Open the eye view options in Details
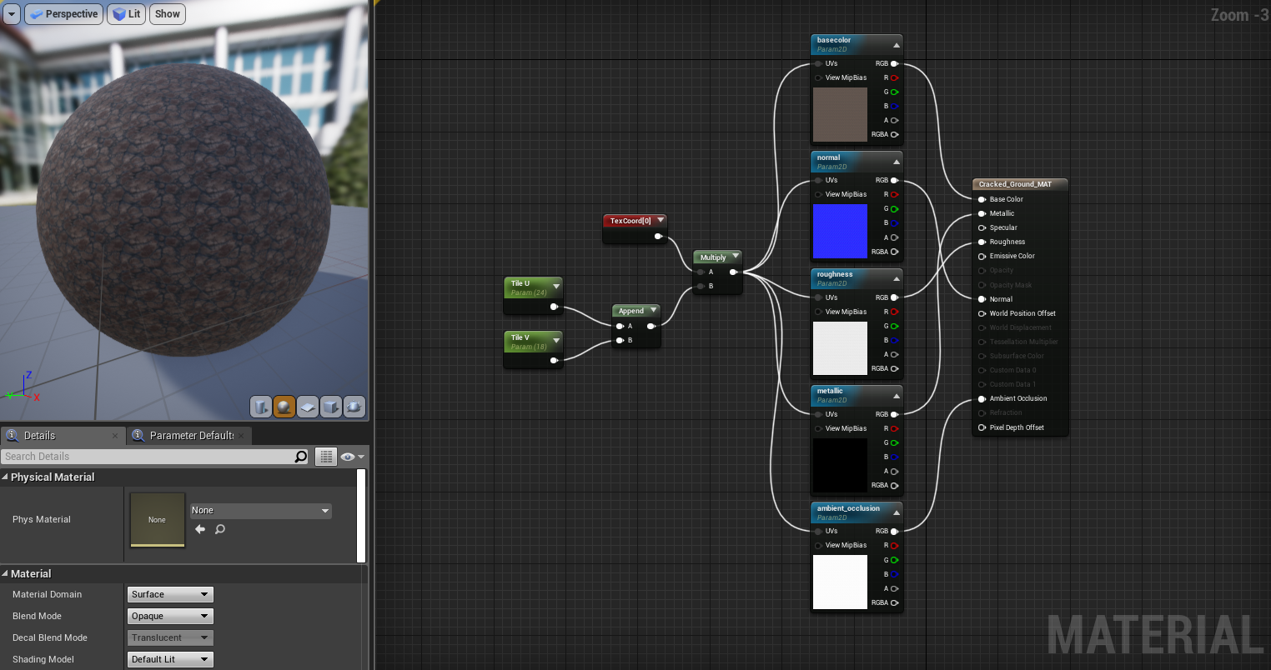The image size is (1271, 670). point(352,457)
